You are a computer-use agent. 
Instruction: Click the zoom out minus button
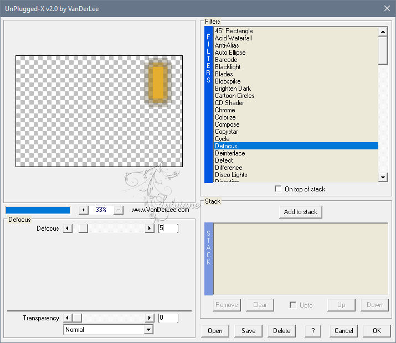119,210
